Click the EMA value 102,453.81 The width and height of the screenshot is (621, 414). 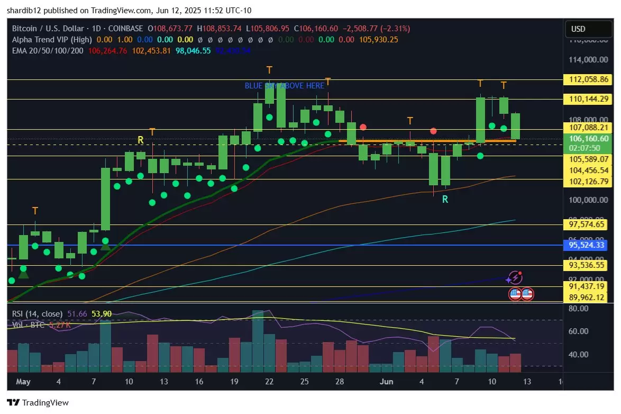[x=151, y=51]
